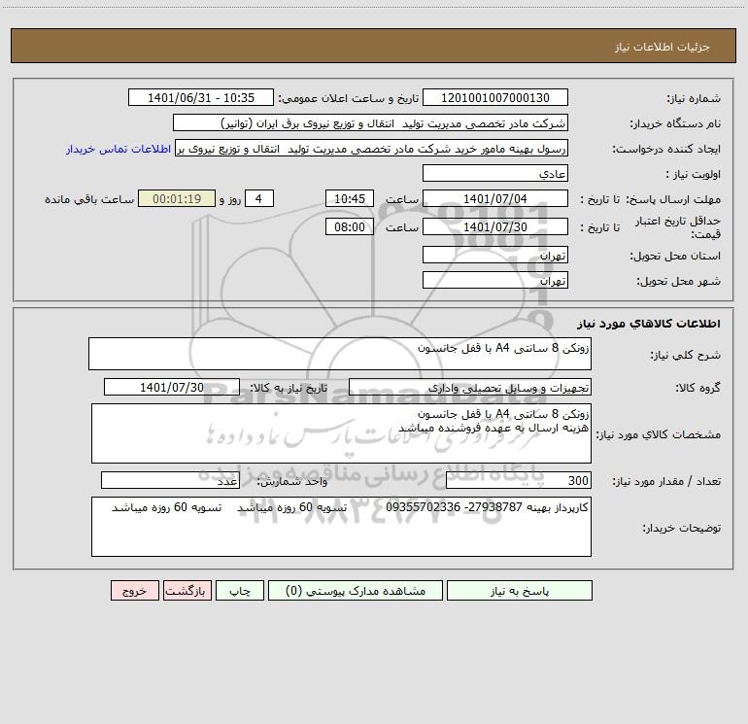
Task: Click the ساعت باقی مانده label
Action: pyautogui.click(x=89, y=199)
